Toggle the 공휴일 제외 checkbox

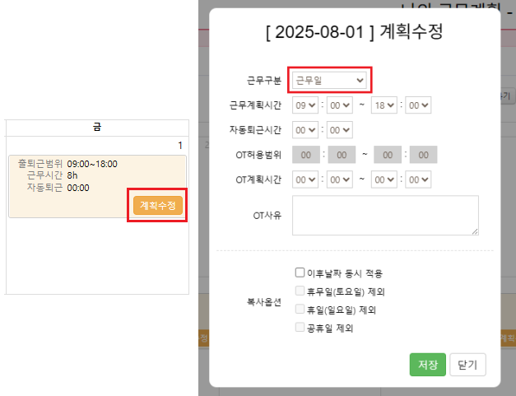coord(300,327)
